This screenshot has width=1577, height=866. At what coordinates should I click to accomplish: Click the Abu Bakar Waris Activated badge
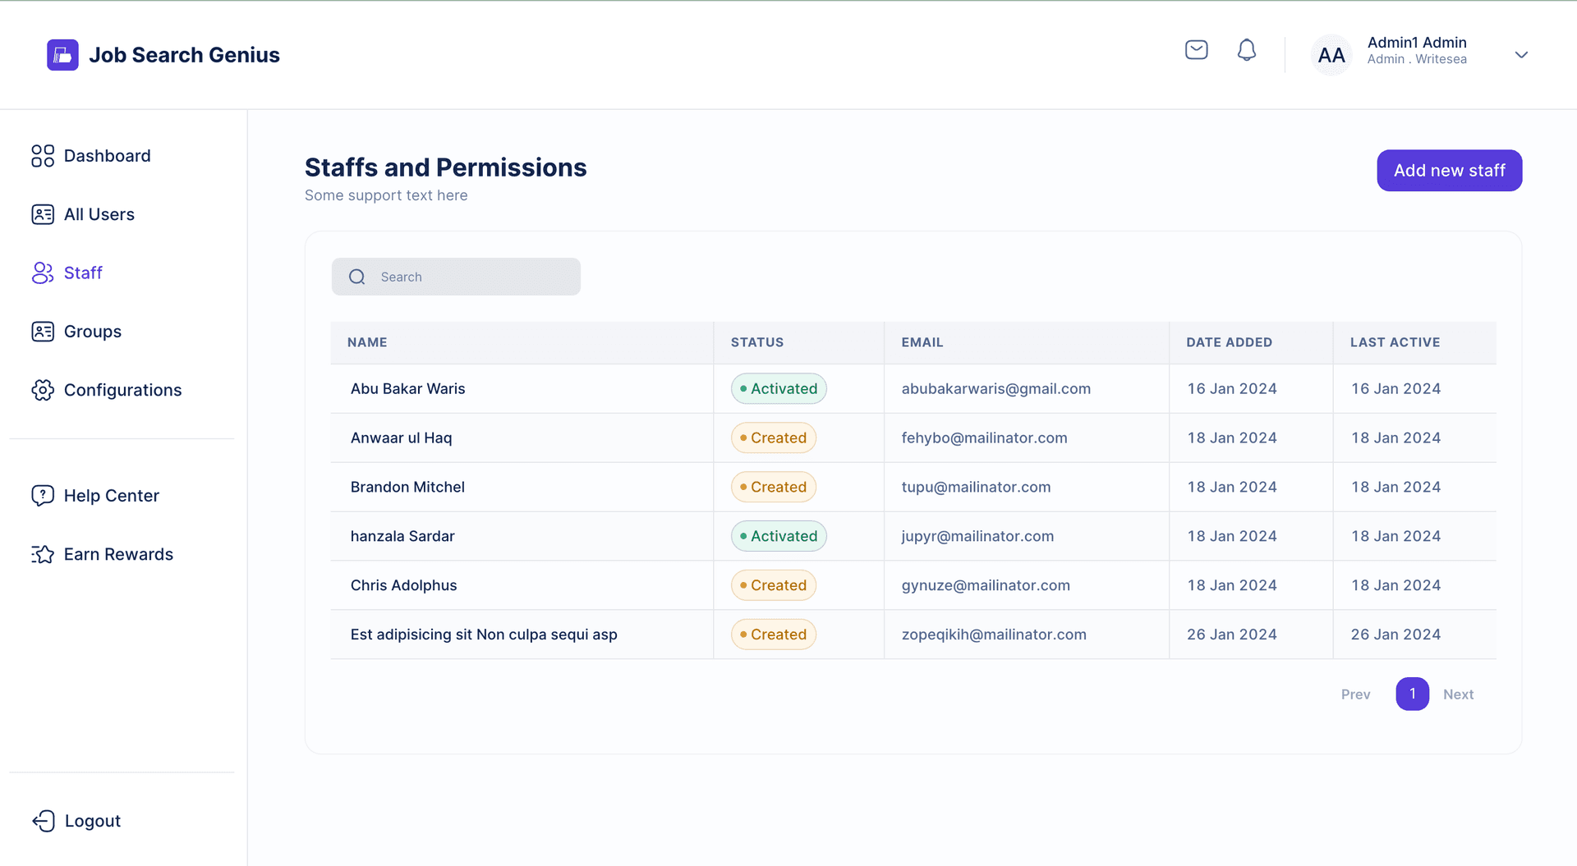pos(779,389)
